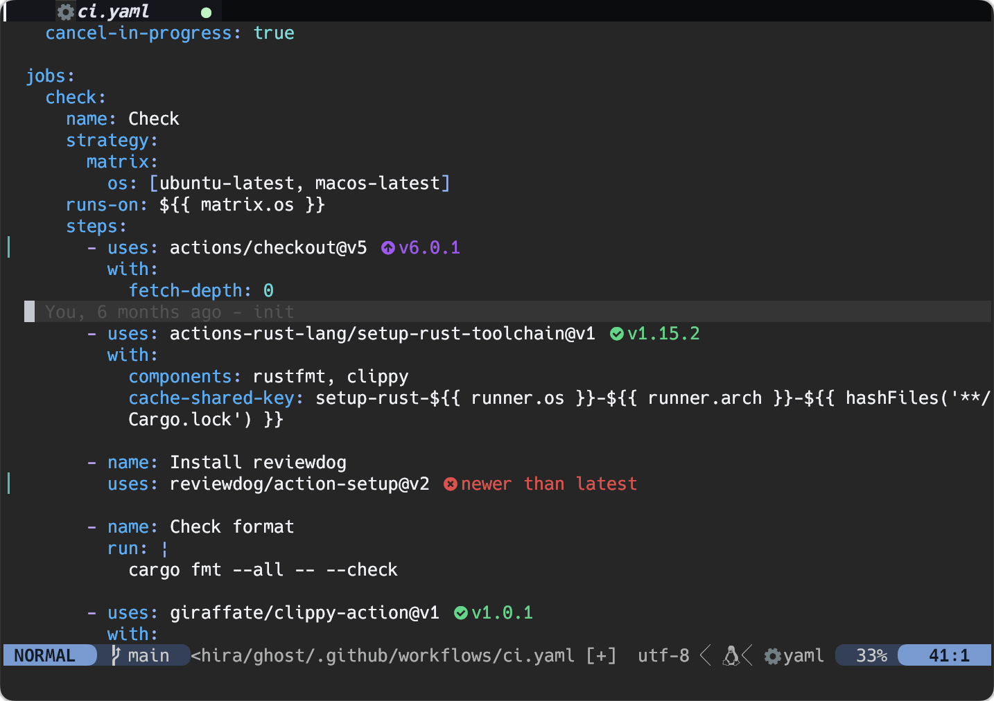Click the cursor block on the blame line
The image size is (994, 701).
tap(29, 312)
